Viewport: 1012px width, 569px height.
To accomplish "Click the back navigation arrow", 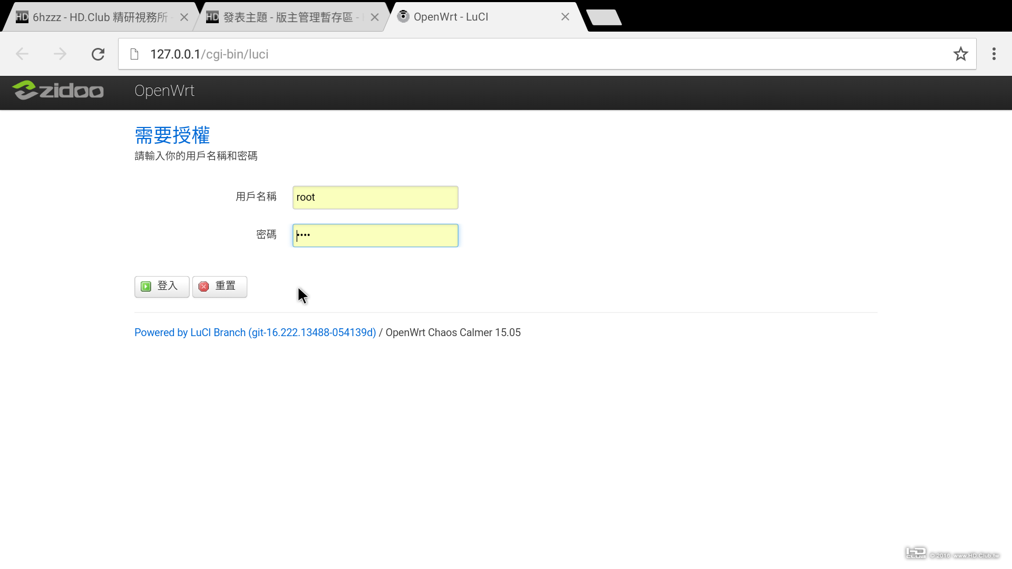I will (x=22, y=54).
